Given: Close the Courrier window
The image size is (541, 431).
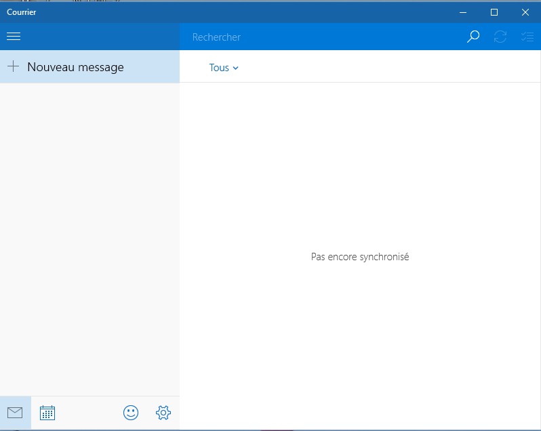Looking at the screenshot, I should click(525, 12).
